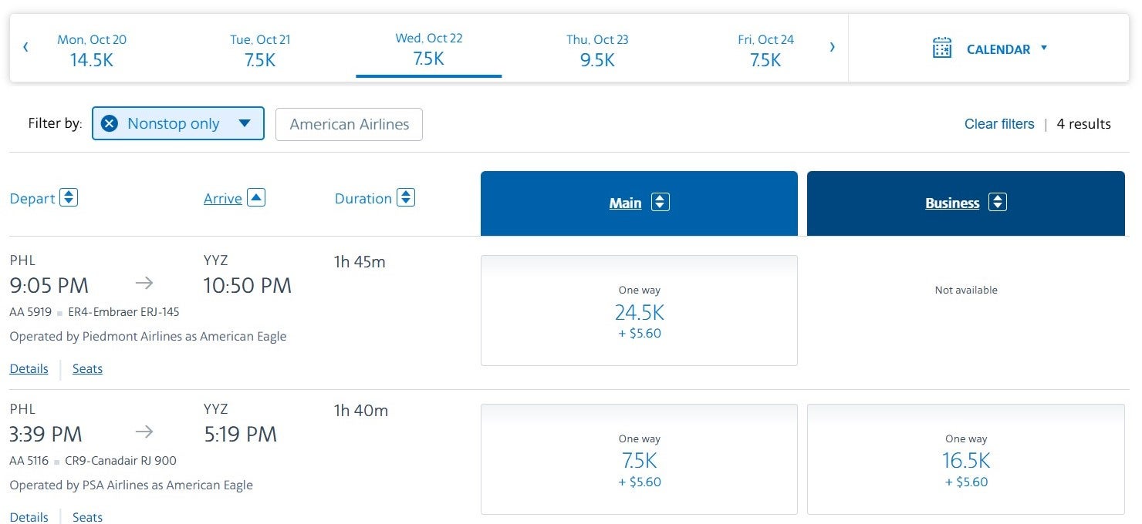Click flight number AA 5919 text

pos(31,312)
